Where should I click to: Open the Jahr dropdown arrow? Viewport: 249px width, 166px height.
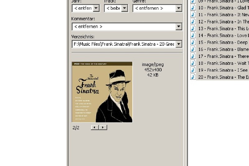[x=96, y=8]
